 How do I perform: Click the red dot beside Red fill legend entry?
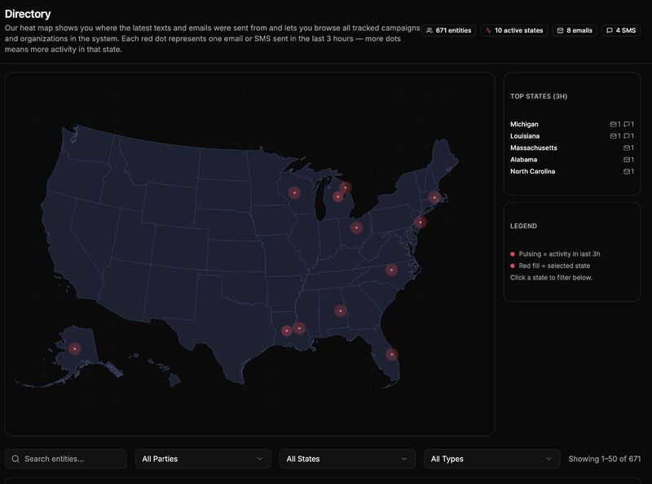(x=513, y=266)
